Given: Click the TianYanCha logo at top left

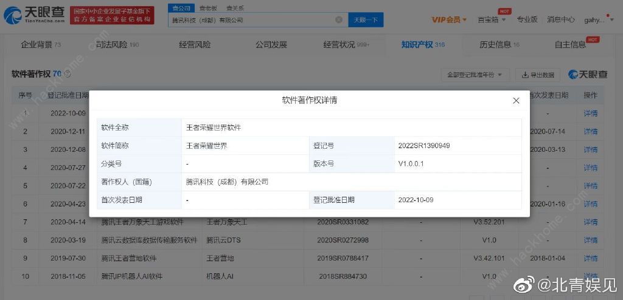Looking at the screenshot, I should (34, 15).
